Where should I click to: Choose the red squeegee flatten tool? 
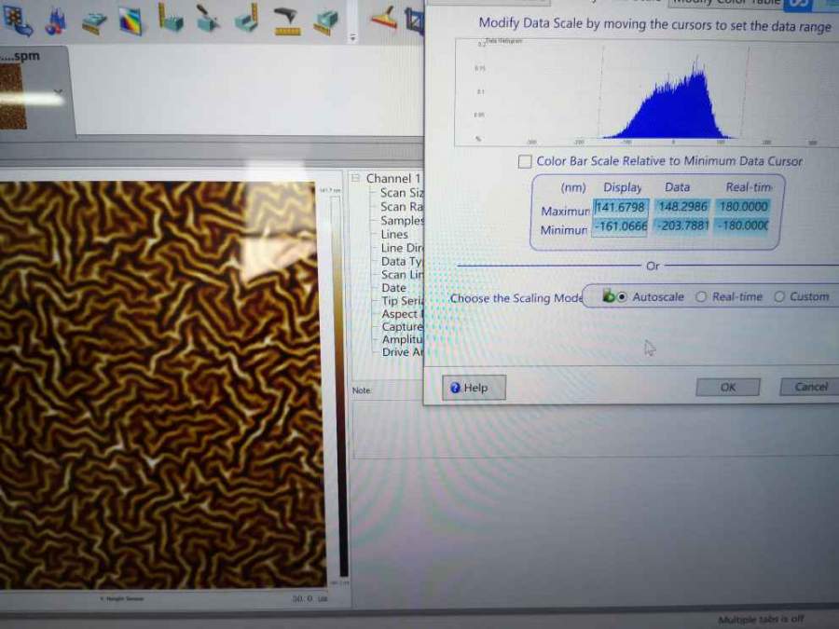click(384, 17)
